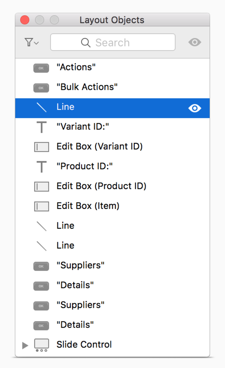Select the first "Details" button object
The width and height of the screenshot is (225, 368).
[113, 286]
